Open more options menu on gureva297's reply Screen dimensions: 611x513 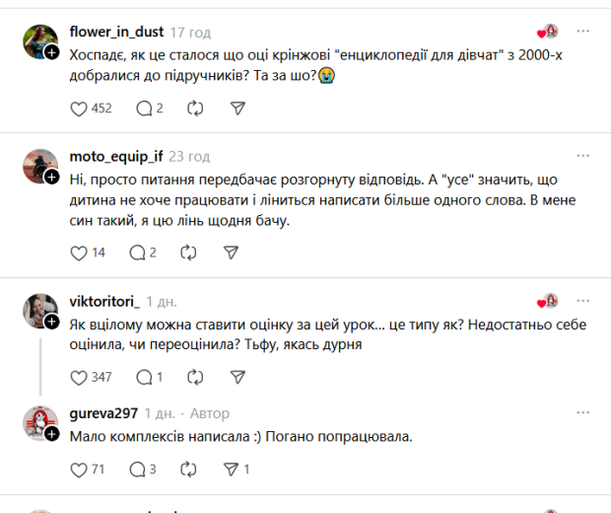[x=583, y=413]
